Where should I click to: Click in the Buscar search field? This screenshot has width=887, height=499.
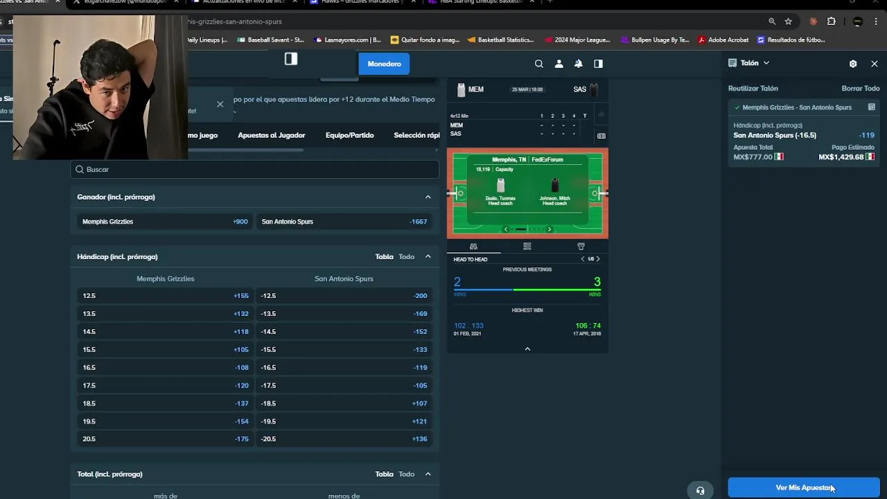tap(254, 169)
